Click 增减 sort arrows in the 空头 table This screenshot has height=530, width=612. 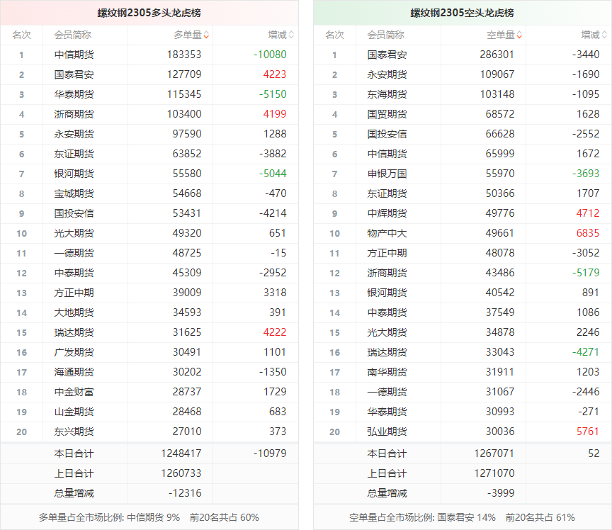(x=604, y=35)
